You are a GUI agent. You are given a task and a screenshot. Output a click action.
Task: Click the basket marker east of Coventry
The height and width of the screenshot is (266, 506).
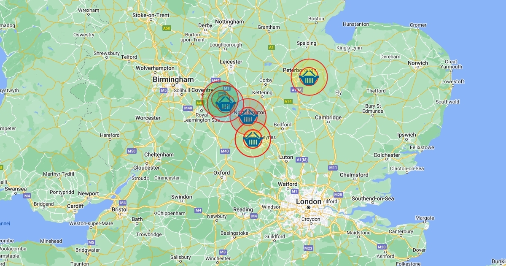[x=226, y=103]
